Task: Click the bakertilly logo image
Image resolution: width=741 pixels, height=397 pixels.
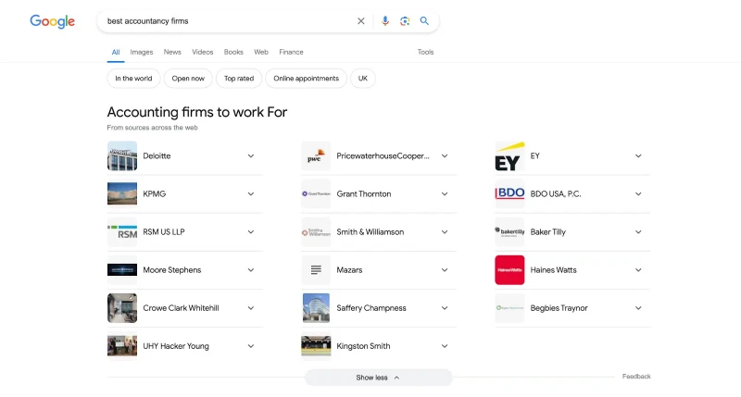Action: coord(509,231)
